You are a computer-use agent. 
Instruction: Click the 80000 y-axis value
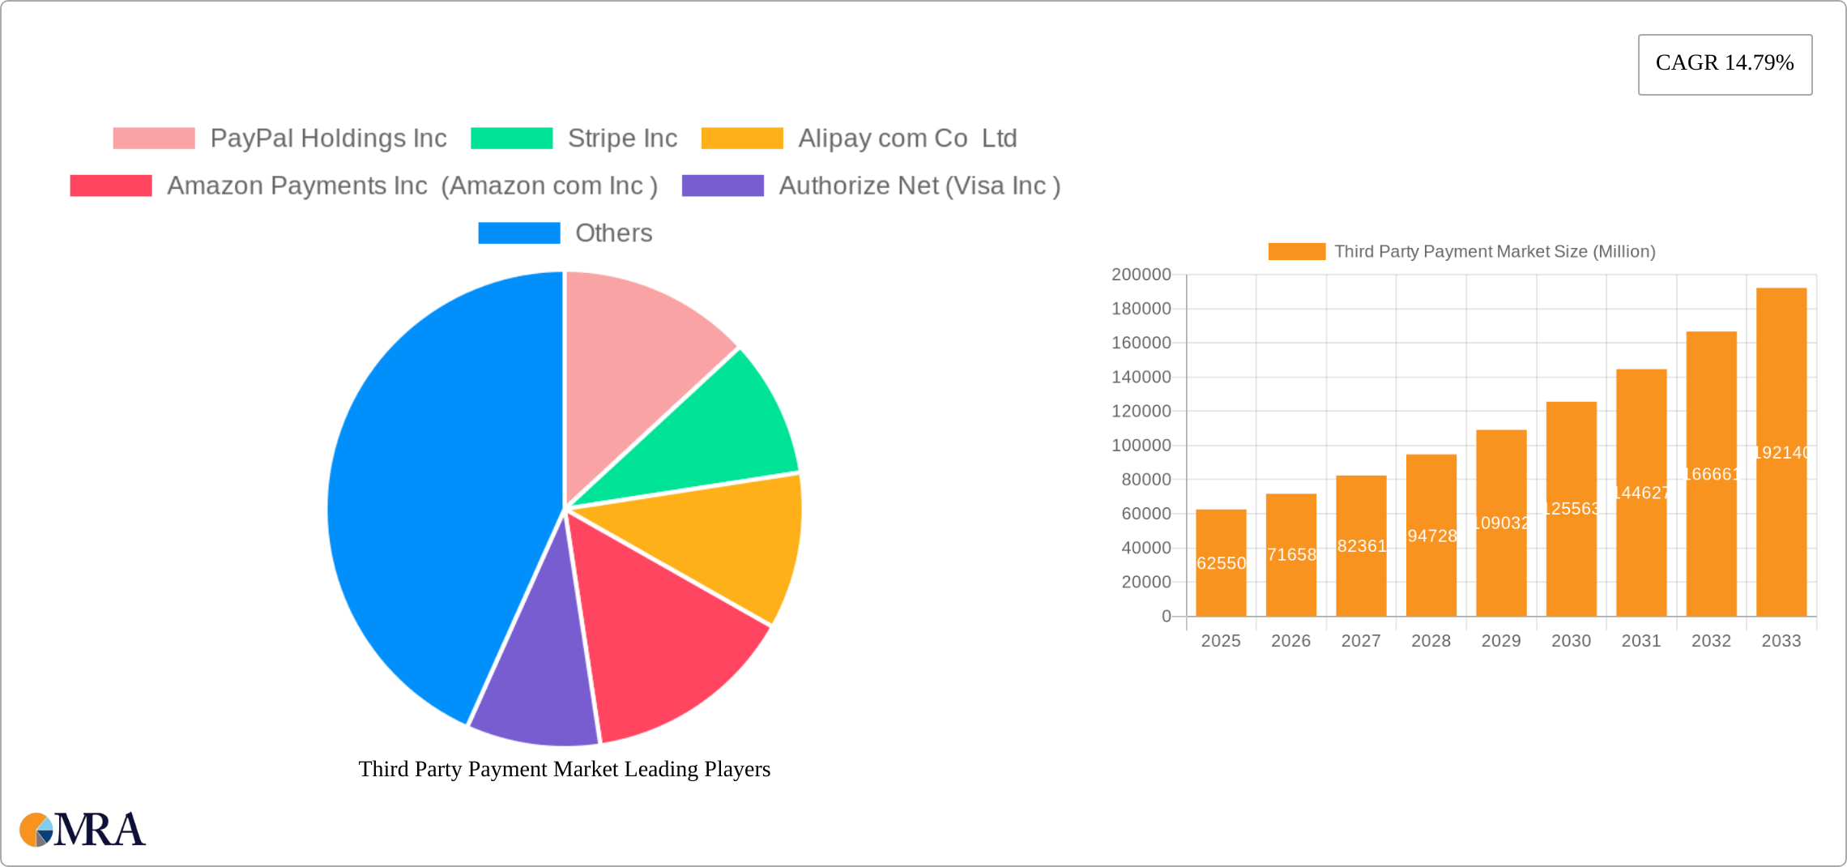pos(1146,480)
